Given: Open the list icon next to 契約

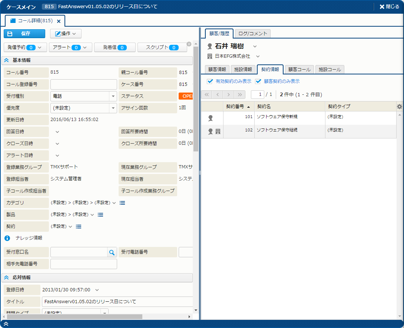Looking at the screenshot, I should click(79, 227).
